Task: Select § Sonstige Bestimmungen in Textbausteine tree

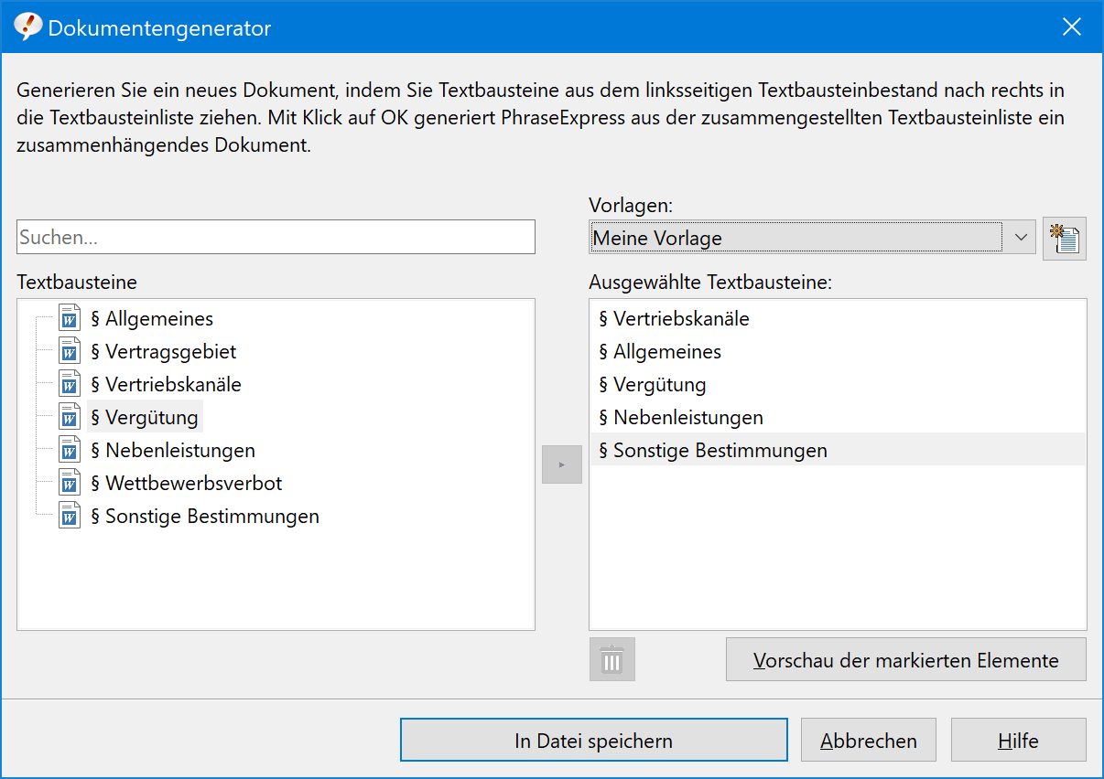Action: tap(205, 516)
